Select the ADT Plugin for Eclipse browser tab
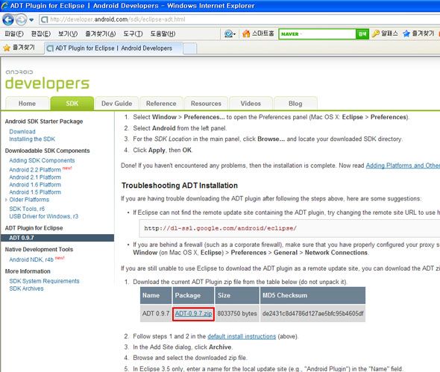 point(113,48)
